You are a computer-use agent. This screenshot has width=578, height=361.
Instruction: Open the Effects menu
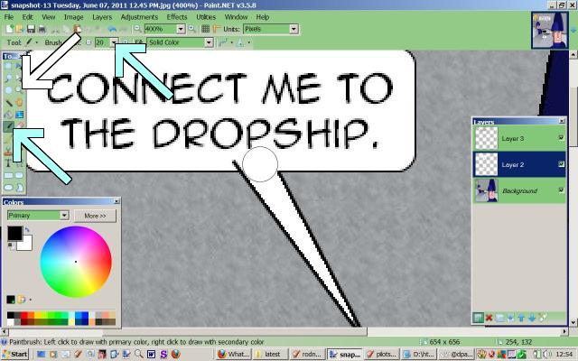tap(176, 16)
